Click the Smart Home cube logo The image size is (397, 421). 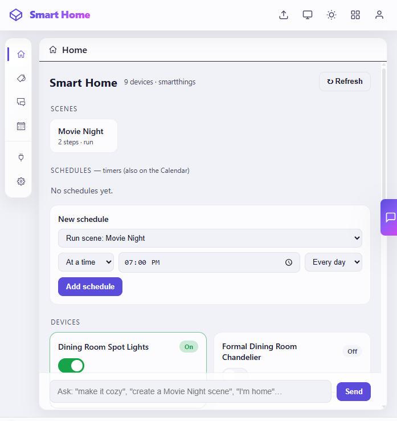tap(16, 15)
